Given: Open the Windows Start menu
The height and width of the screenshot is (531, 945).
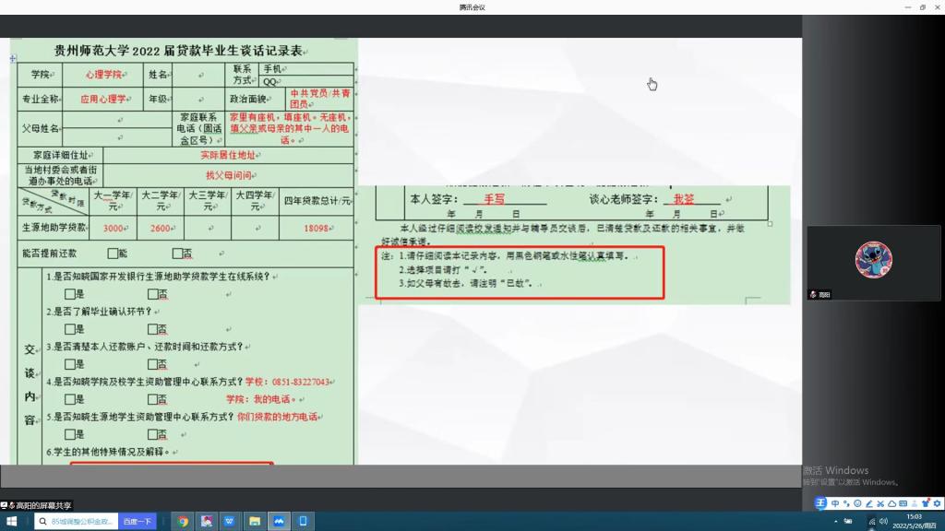Looking at the screenshot, I should (x=11, y=522).
